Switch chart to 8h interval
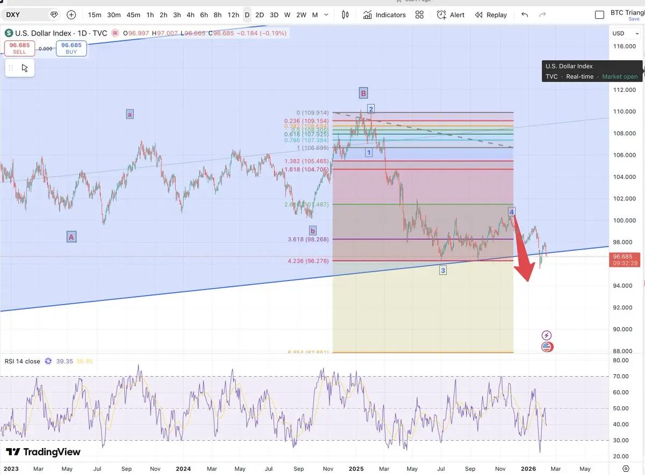This screenshot has width=645, height=475. click(217, 15)
